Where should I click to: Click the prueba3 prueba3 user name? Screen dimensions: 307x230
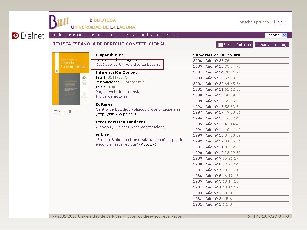click(x=255, y=22)
